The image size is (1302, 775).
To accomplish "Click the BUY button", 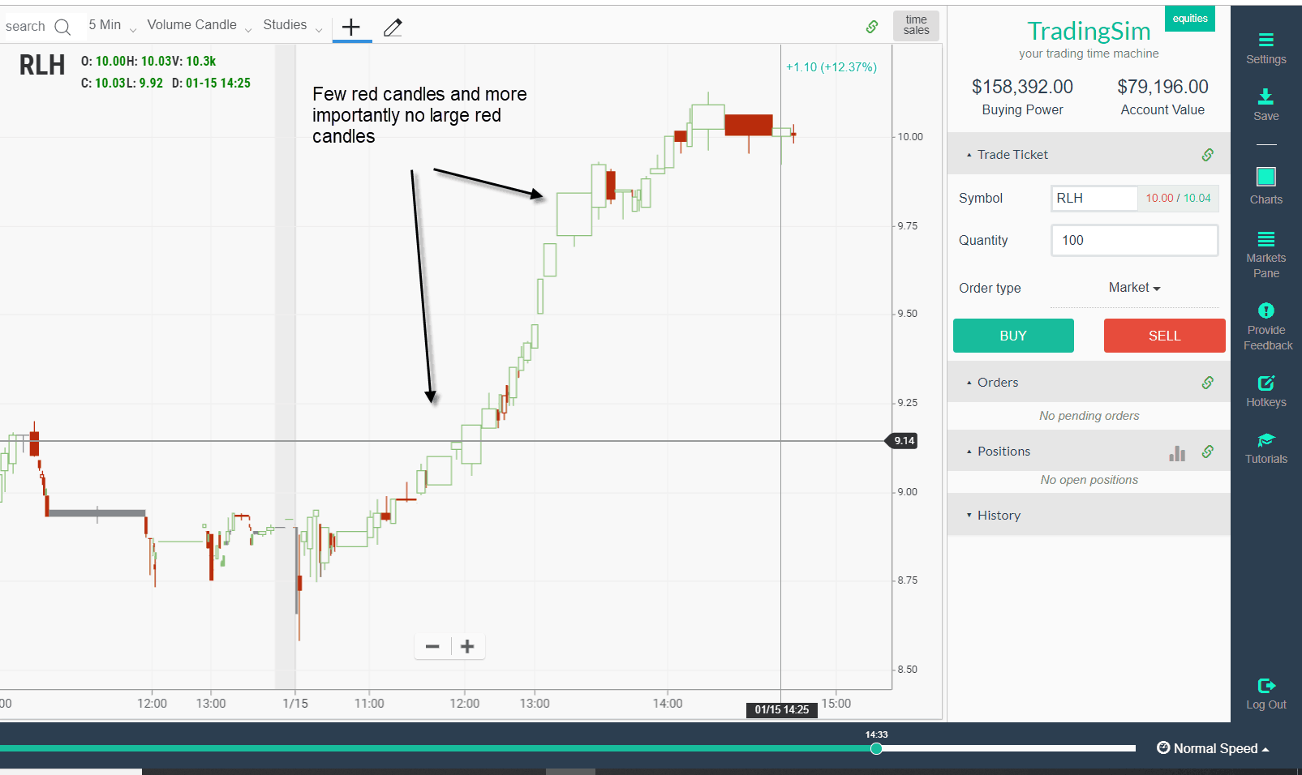I will pos(1012,335).
